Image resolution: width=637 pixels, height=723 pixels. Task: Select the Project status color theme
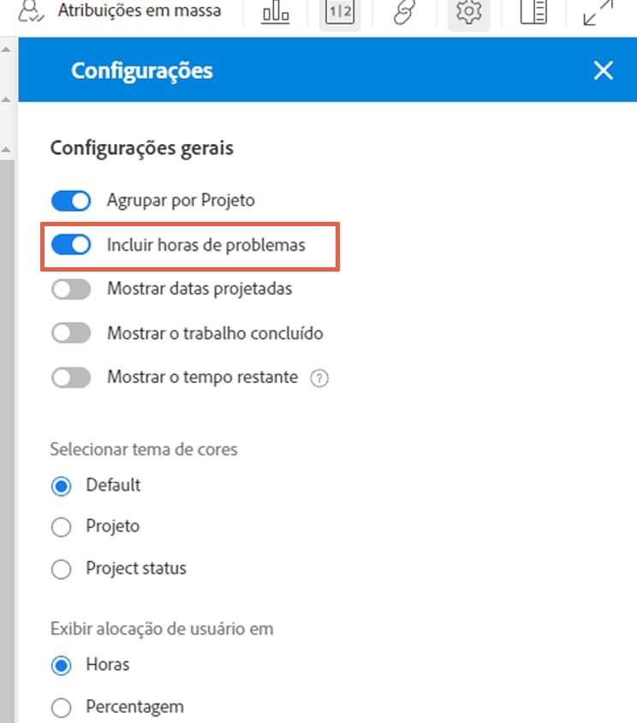click(61, 568)
